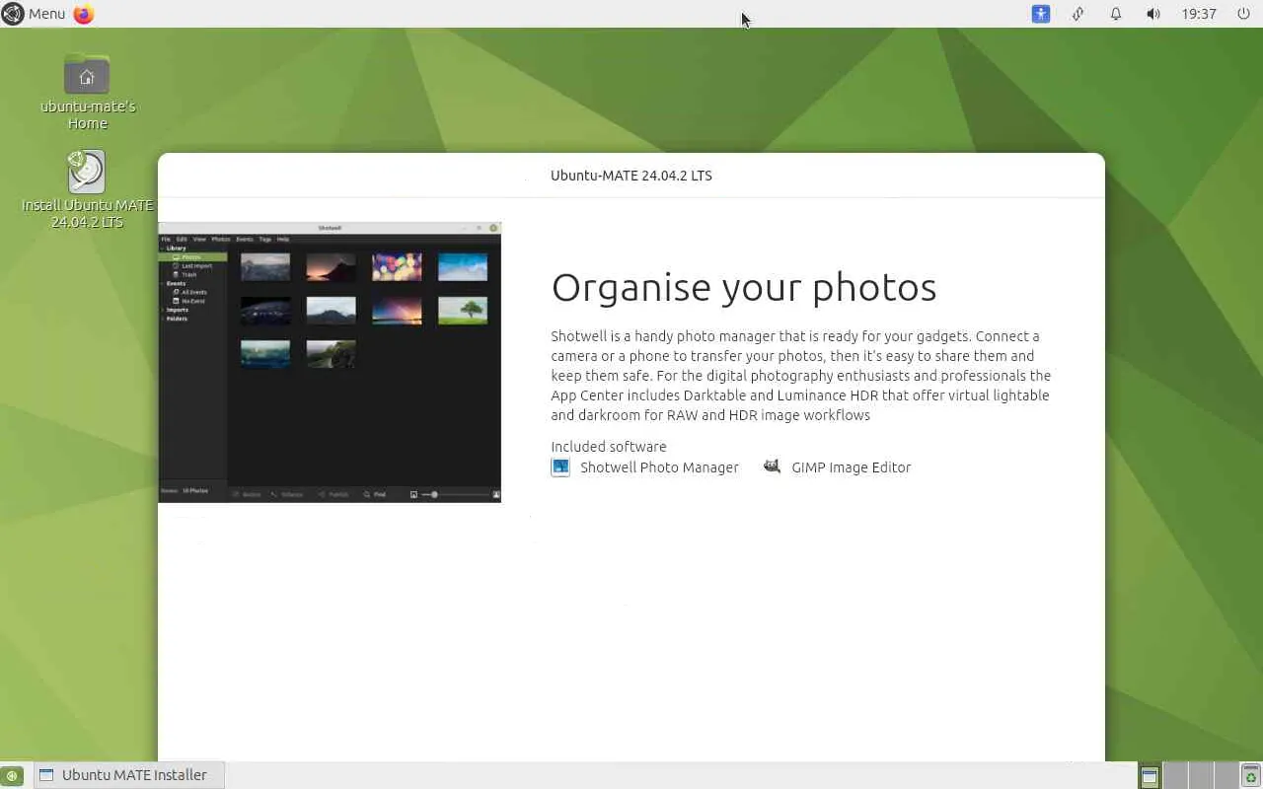
Task: Open the Trash in the bottom panel
Action: (x=1251, y=775)
